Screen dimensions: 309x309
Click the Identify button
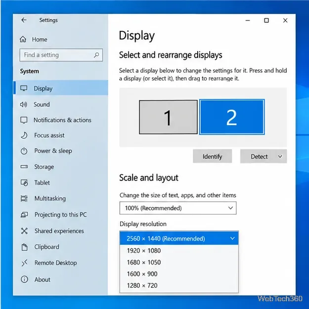[x=212, y=156]
